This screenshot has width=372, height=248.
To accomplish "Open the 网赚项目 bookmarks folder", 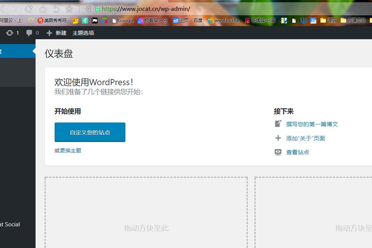I will point(353,21).
